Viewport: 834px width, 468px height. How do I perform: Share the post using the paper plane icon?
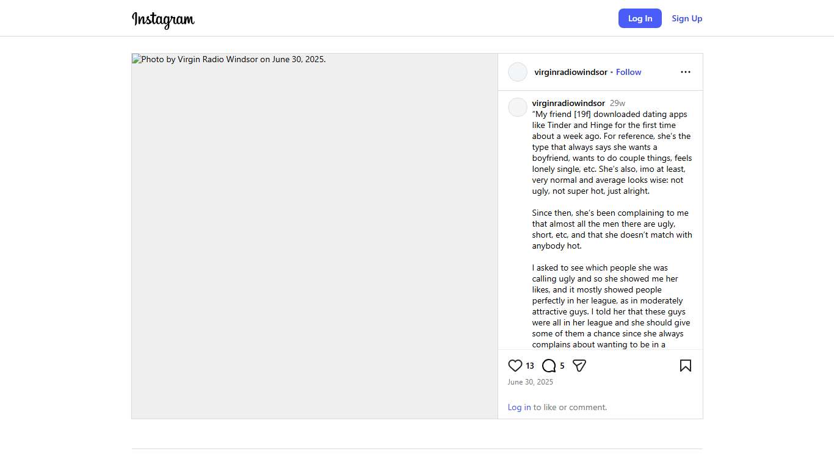tap(579, 366)
